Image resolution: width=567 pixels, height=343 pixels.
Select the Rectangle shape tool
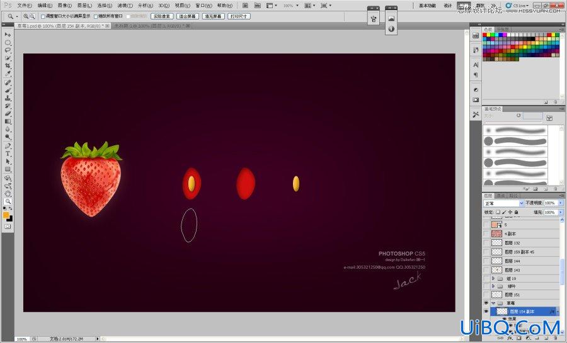(8, 169)
